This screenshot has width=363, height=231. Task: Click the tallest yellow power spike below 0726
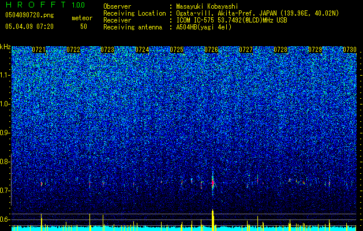click(213, 220)
